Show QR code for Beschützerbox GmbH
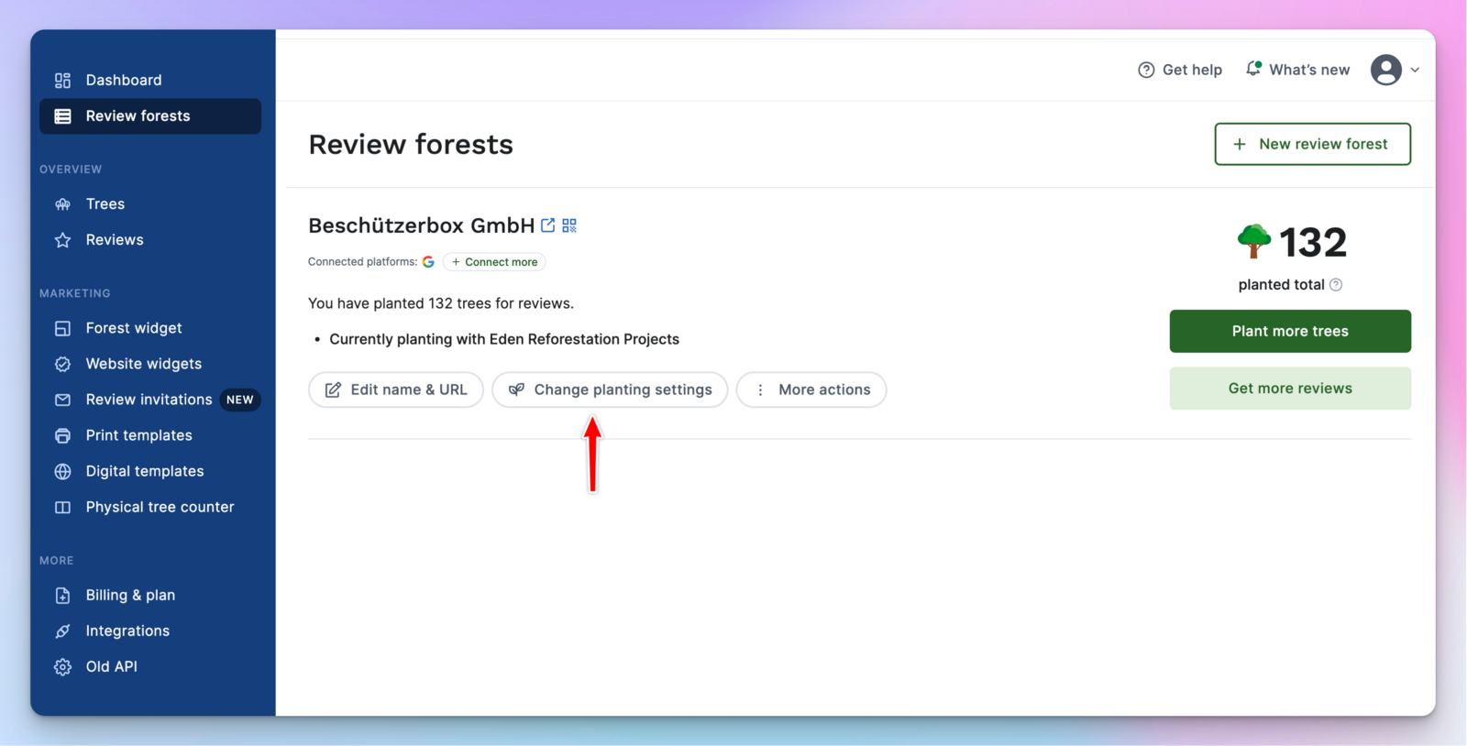Viewport: 1467px width, 746px height. click(x=569, y=225)
